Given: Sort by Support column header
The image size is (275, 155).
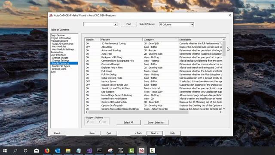Looking at the screenshot, I should (92, 40).
